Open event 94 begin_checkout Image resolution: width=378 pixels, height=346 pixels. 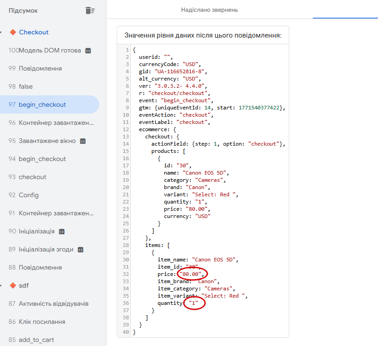tap(42, 159)
